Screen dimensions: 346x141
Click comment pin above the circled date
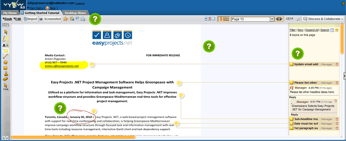click(x=94, y=111)
